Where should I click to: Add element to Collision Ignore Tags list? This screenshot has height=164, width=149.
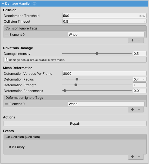pos(132,40)
